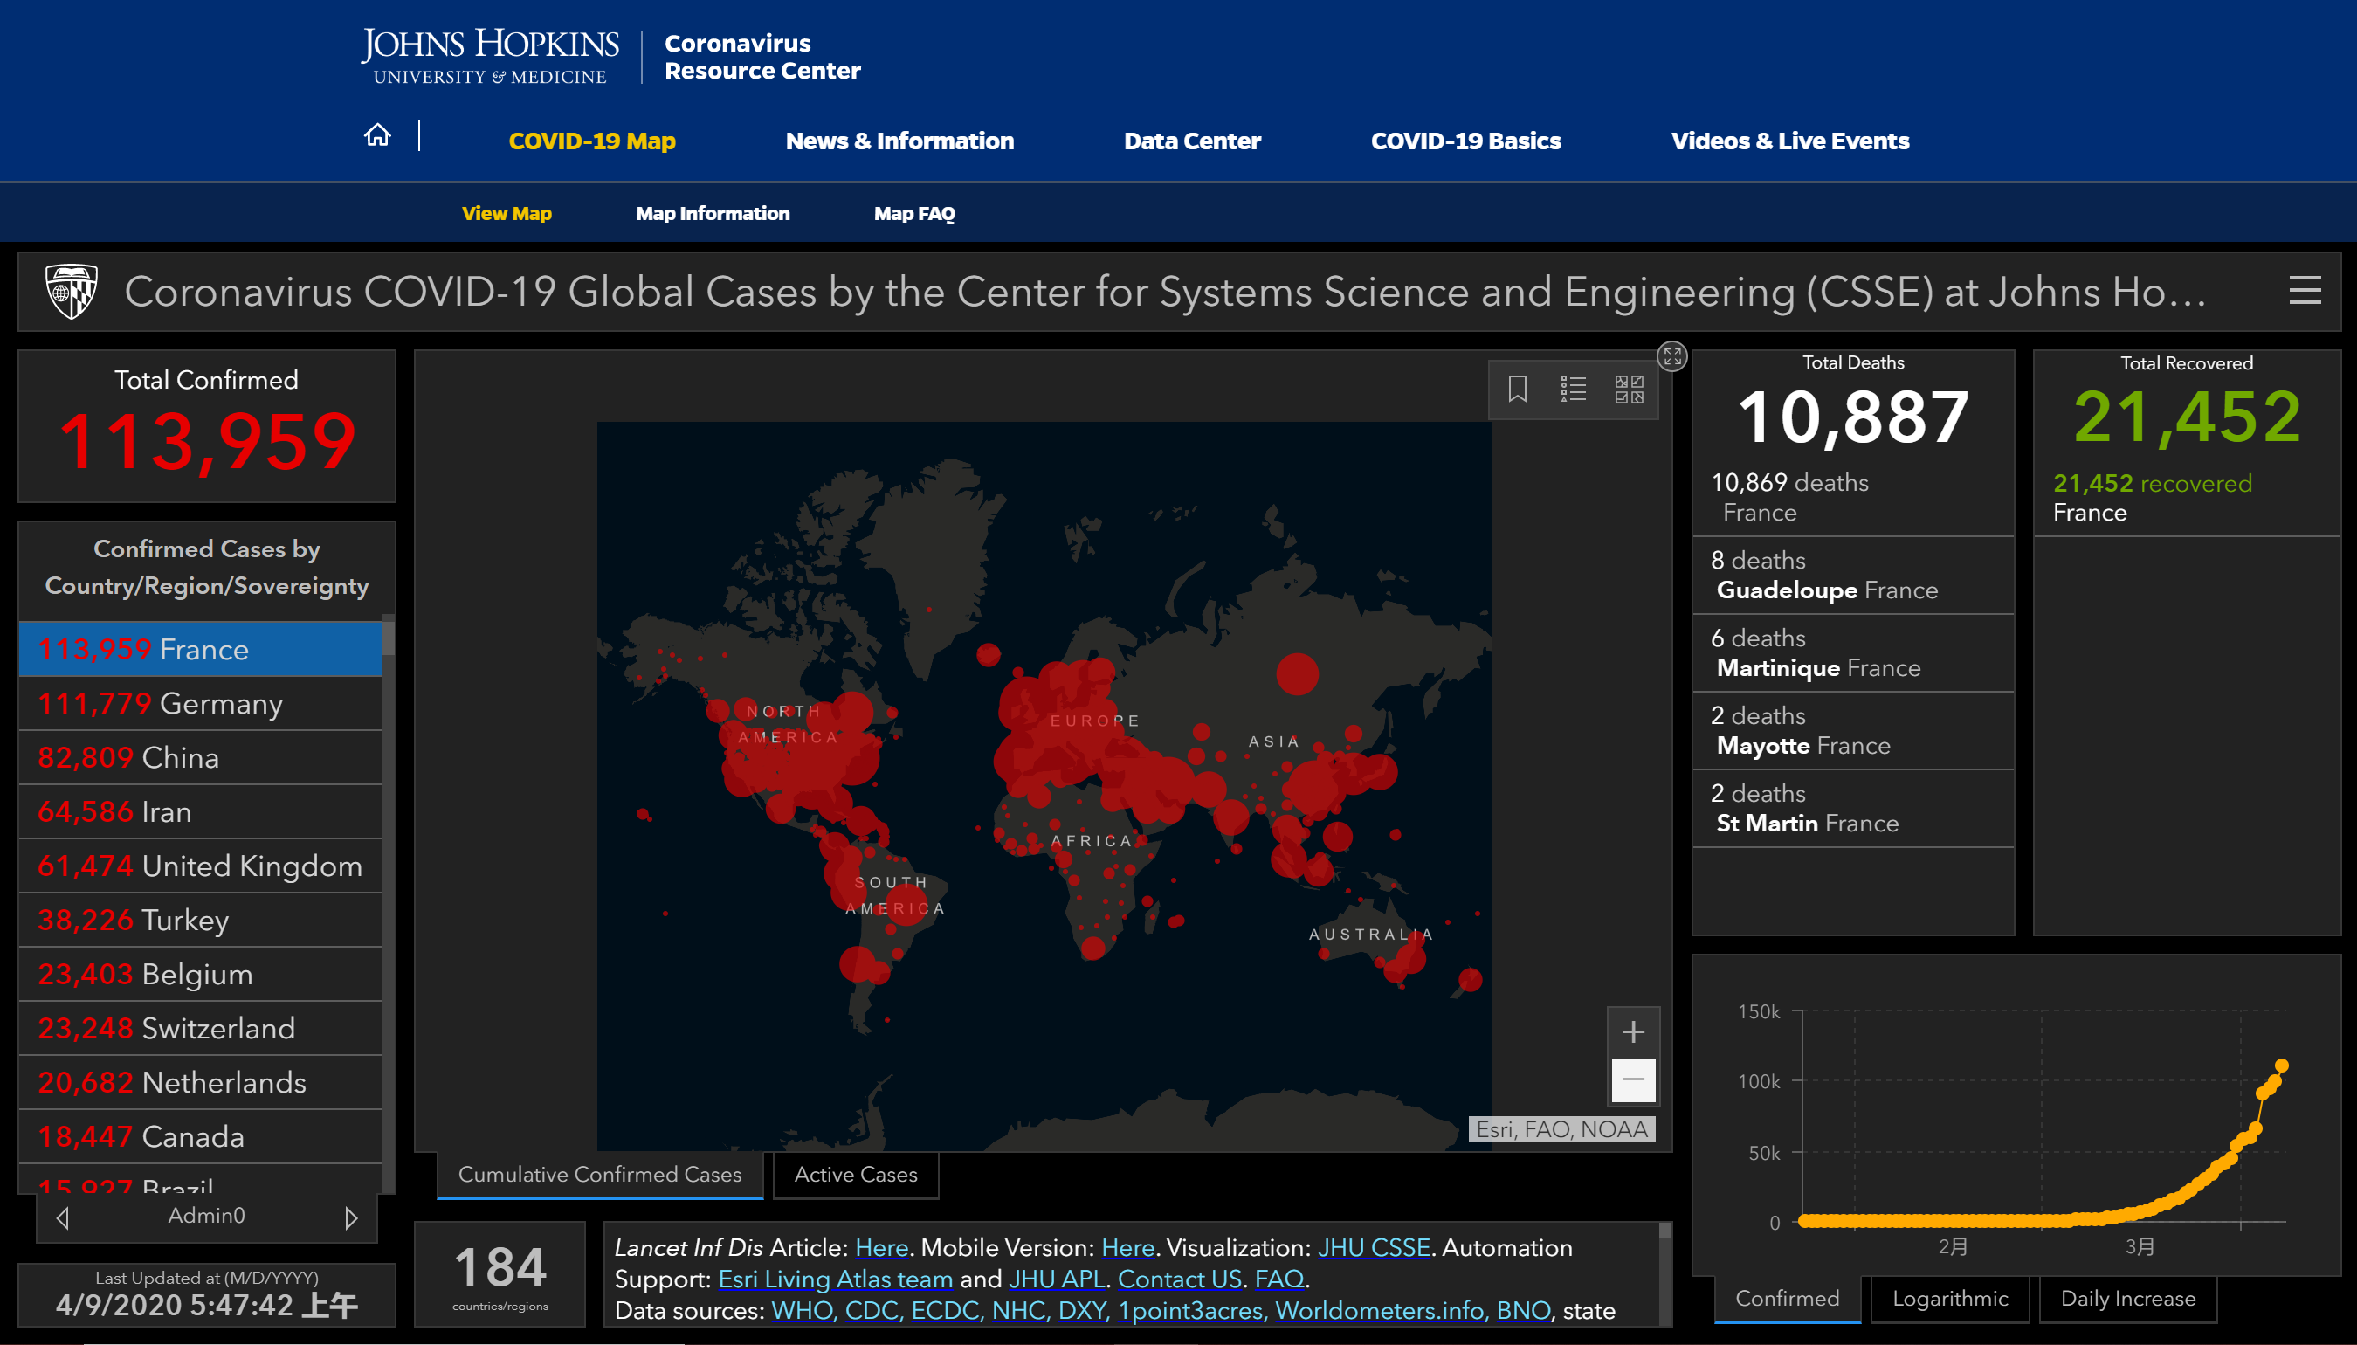This screenshot has height=1345, width=2357.
Task: Select Iran in the confirmed cases list
Action: point(200,812)
